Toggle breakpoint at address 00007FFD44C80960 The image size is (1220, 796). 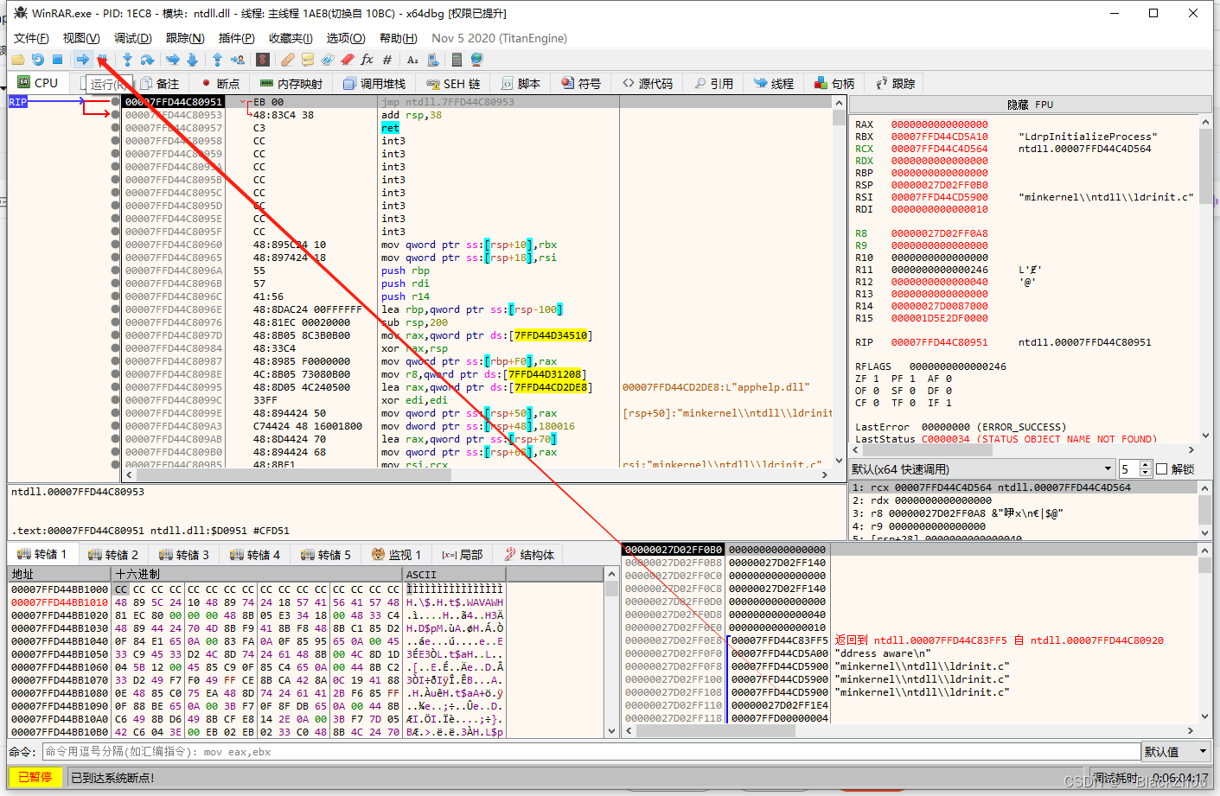116,245
